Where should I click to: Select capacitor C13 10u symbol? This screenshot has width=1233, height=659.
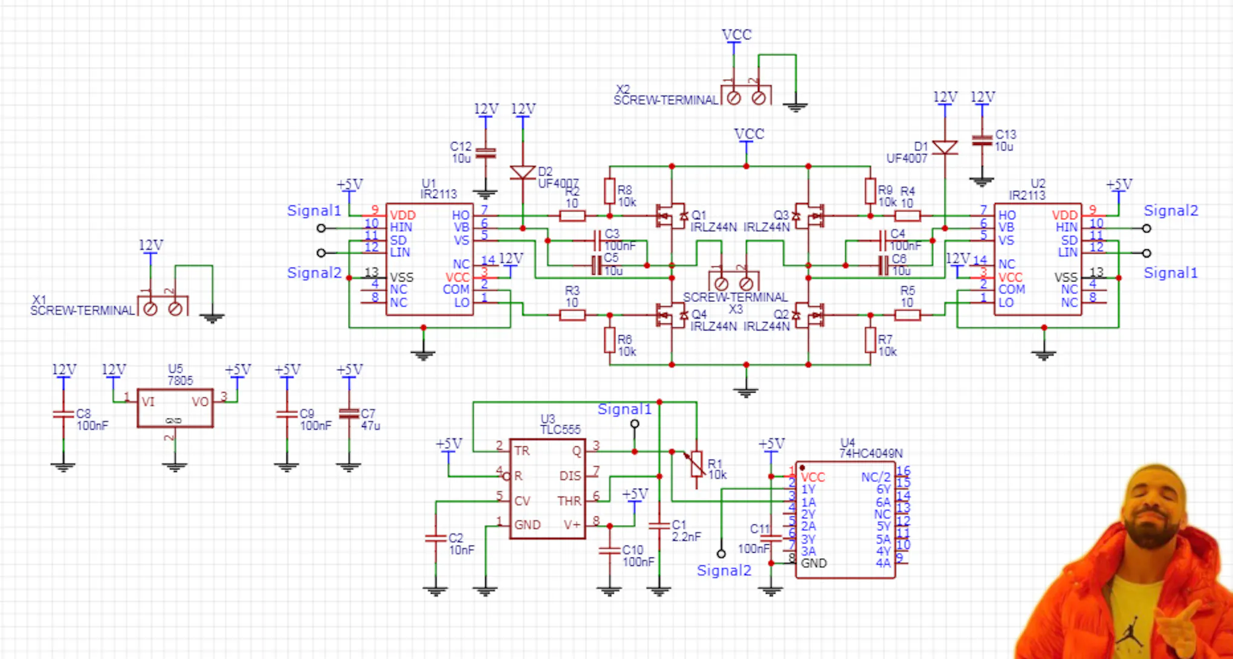(982, 141)
